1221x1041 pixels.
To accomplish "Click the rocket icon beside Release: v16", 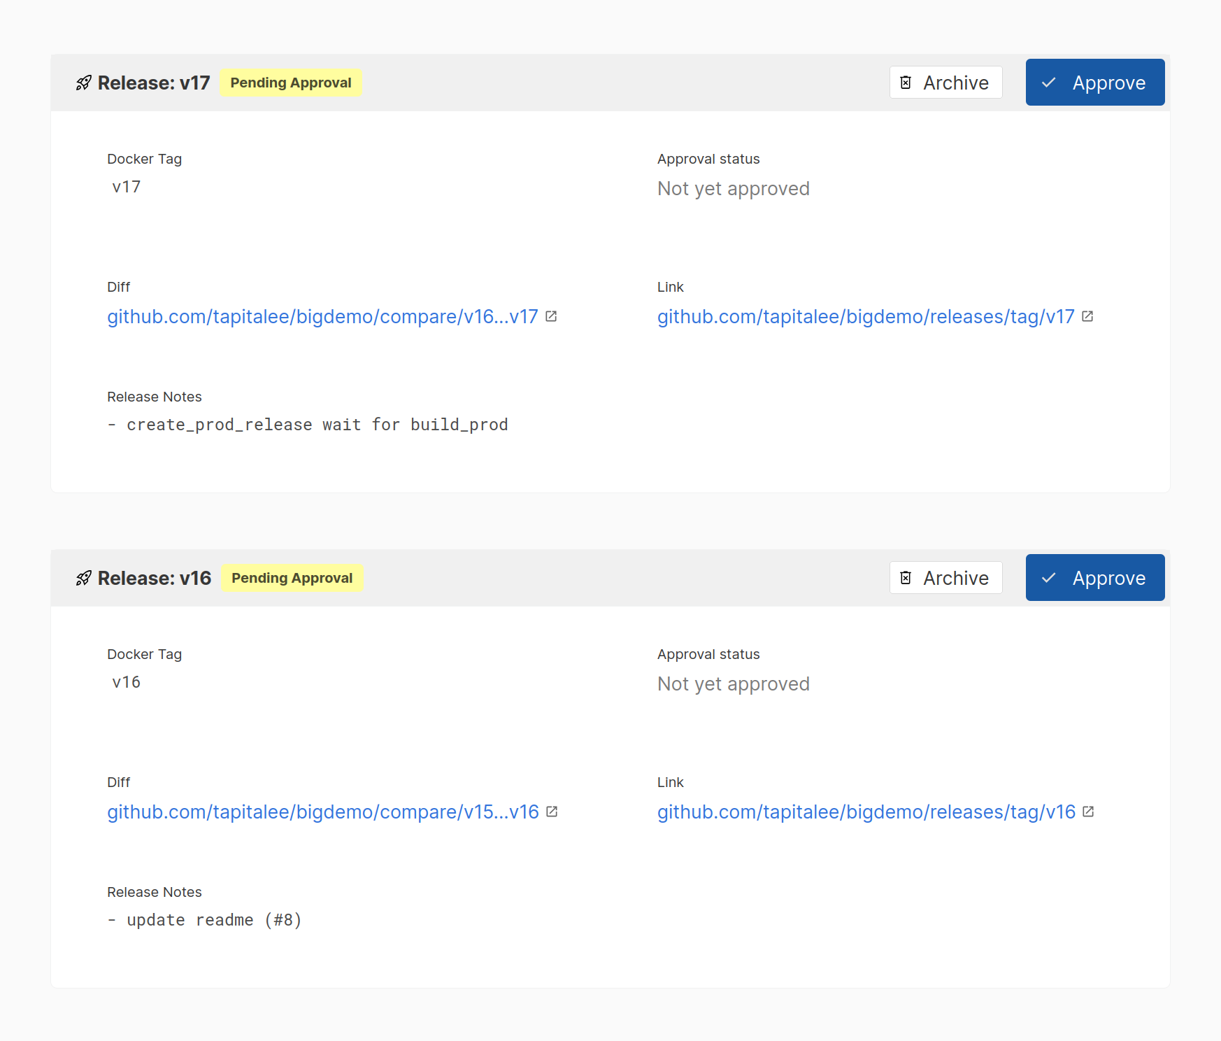I will [x=84, y=579].
